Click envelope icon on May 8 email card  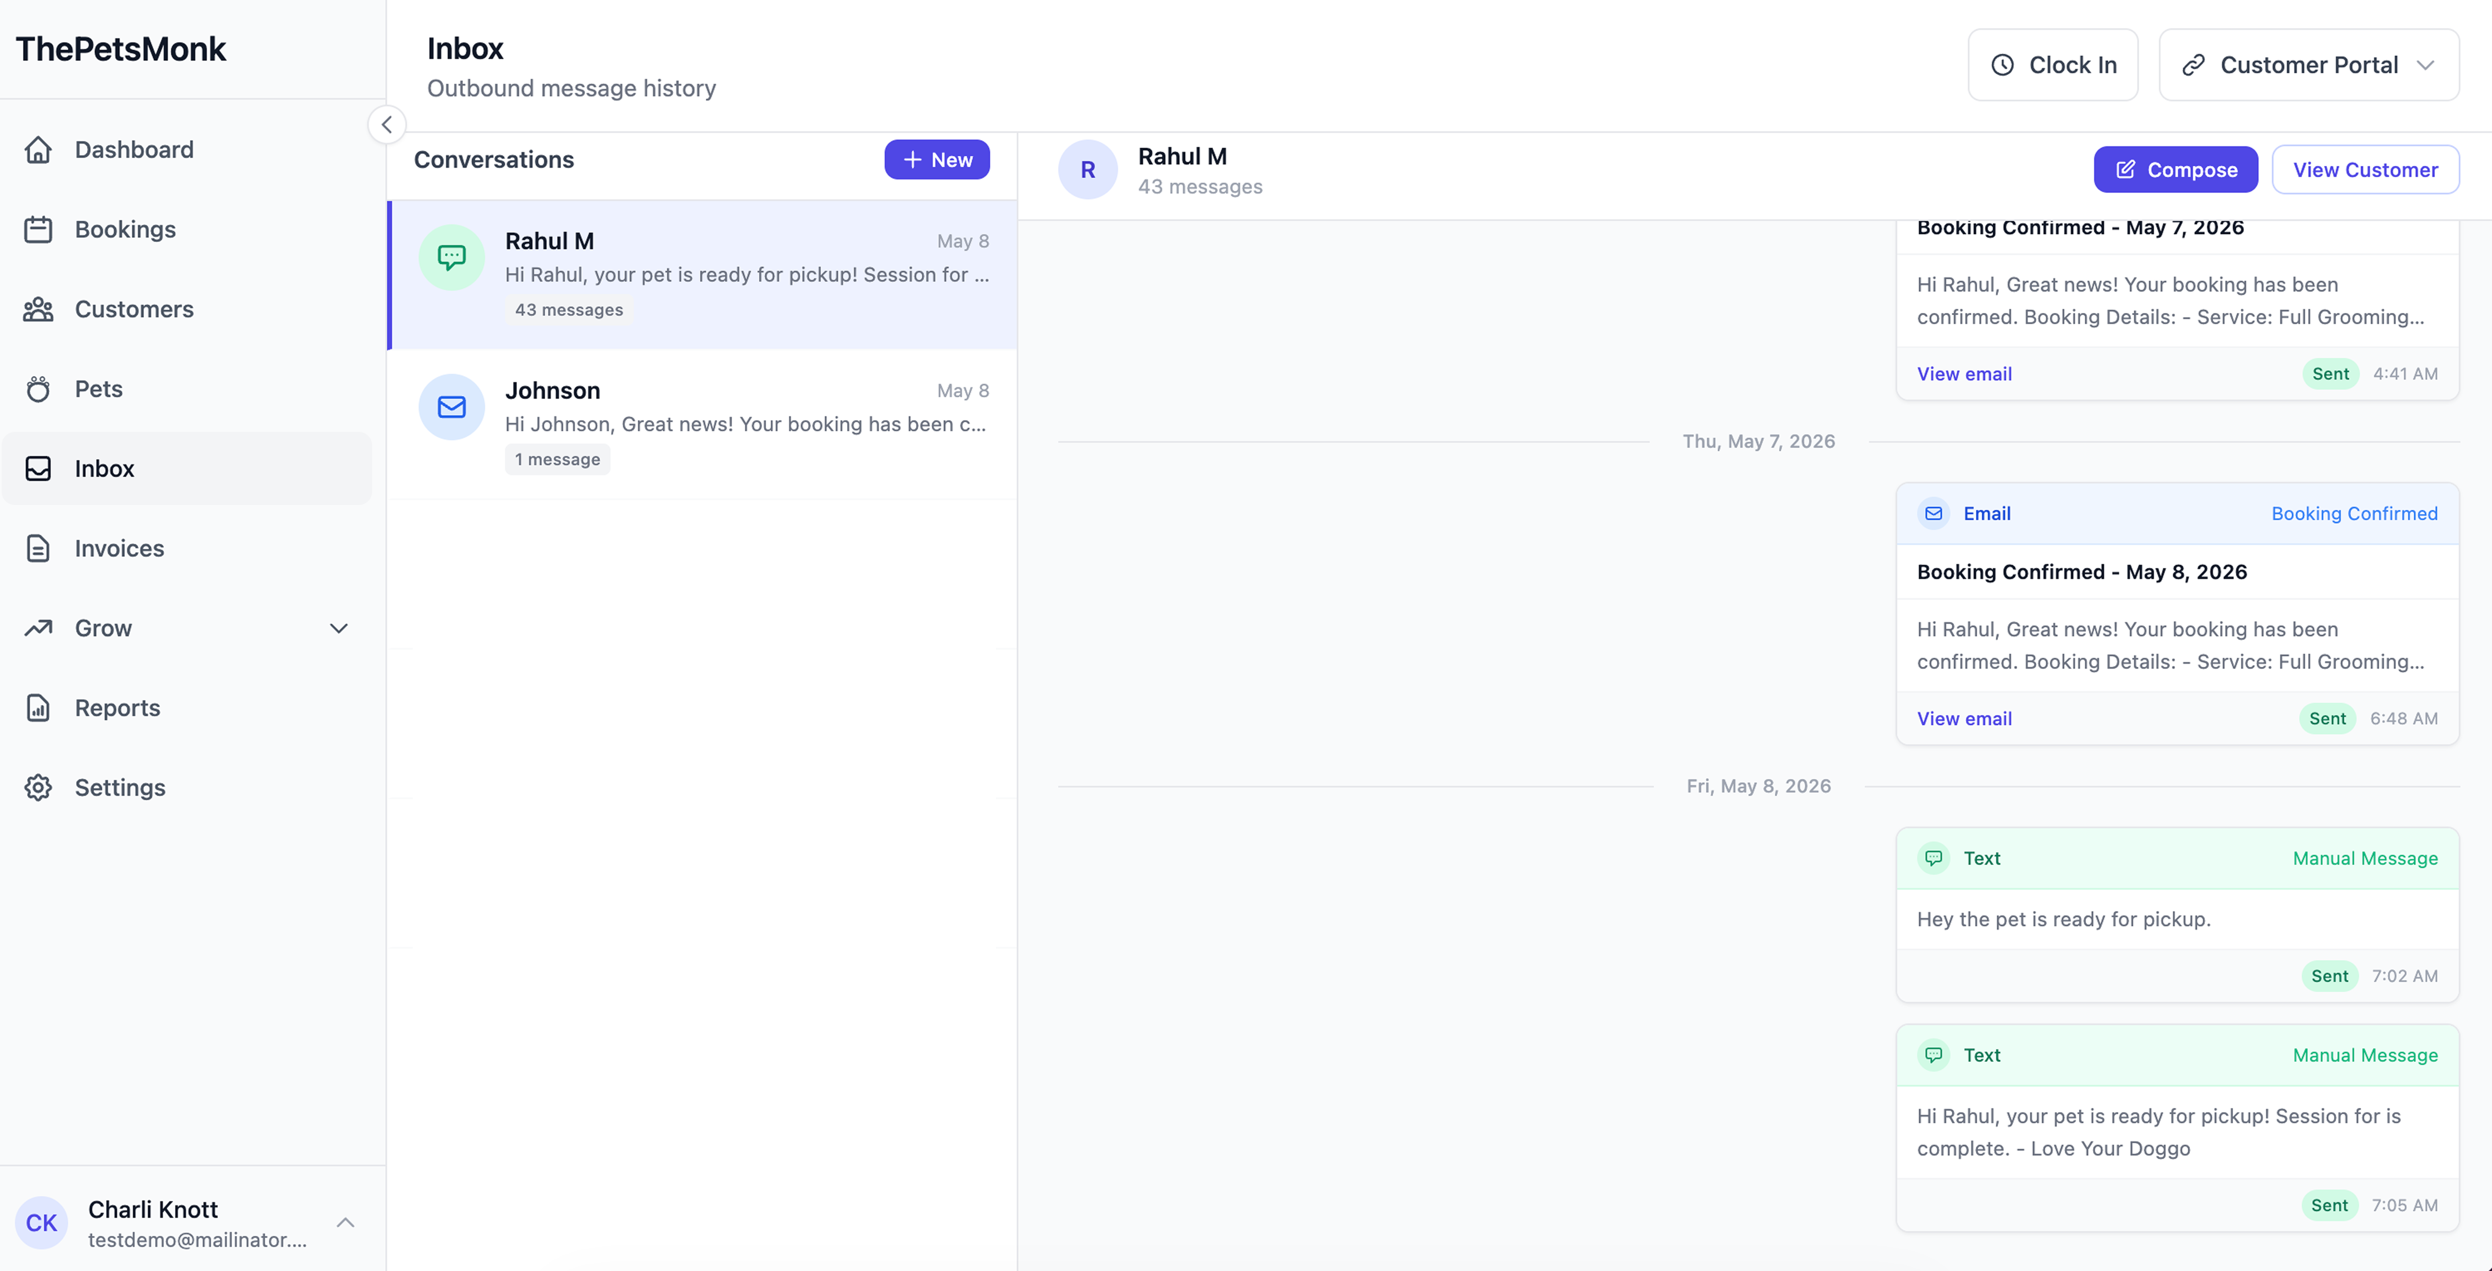click(x=1933, y=514)
